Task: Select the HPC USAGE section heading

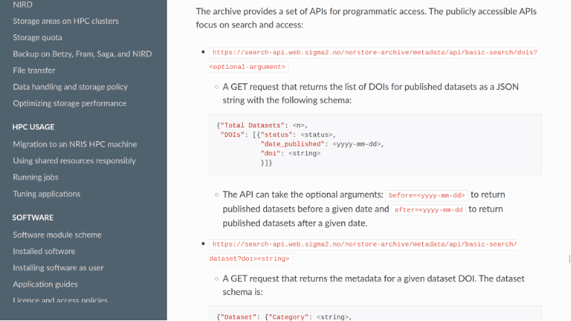Action: point(33,127)
